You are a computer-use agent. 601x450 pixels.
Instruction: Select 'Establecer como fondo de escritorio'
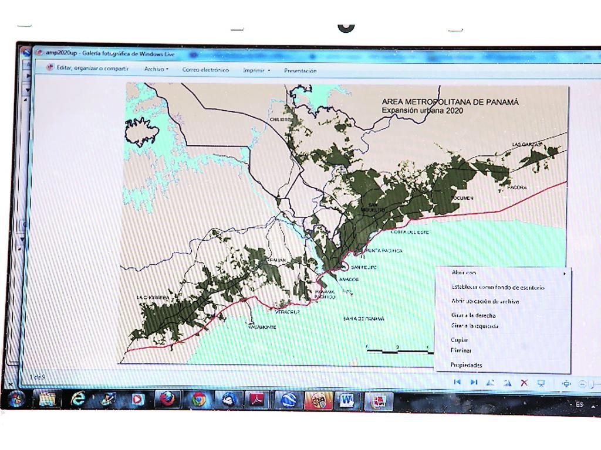[497, 288]
